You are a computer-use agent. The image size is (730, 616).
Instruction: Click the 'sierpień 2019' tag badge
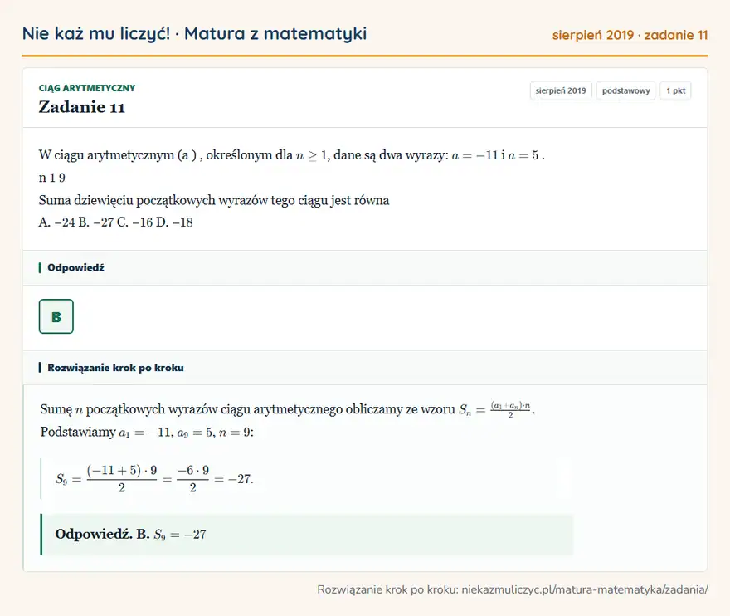coord(561,90)
